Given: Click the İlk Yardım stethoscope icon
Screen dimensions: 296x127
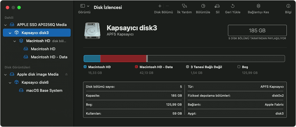Looking at the screenshot, I should pos(184,6).
